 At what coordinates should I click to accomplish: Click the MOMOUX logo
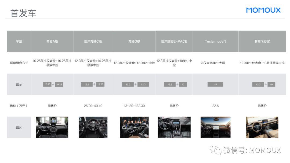(263, 10)
